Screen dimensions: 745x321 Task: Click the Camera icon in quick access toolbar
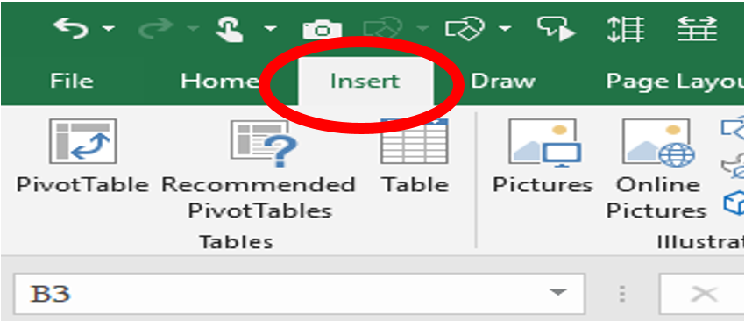click(x=323, y=31)
